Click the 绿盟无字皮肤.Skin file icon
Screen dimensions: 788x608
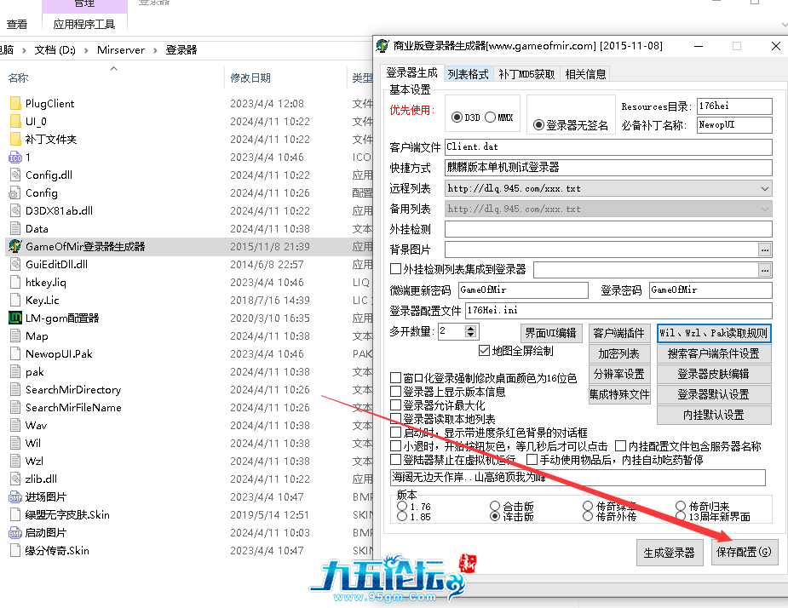tap(15, 514)
